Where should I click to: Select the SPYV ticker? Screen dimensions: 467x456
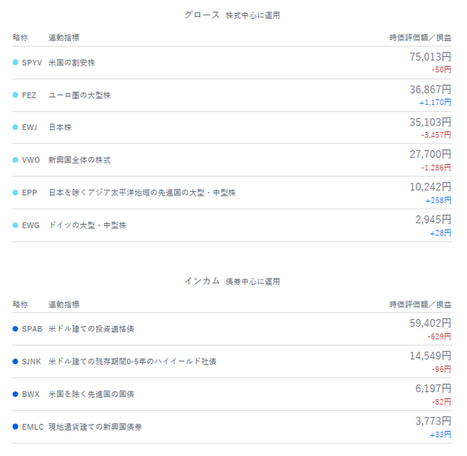point(32,63)
